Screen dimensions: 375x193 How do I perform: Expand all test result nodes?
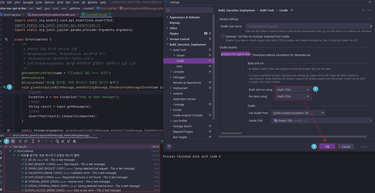(33, 141)
